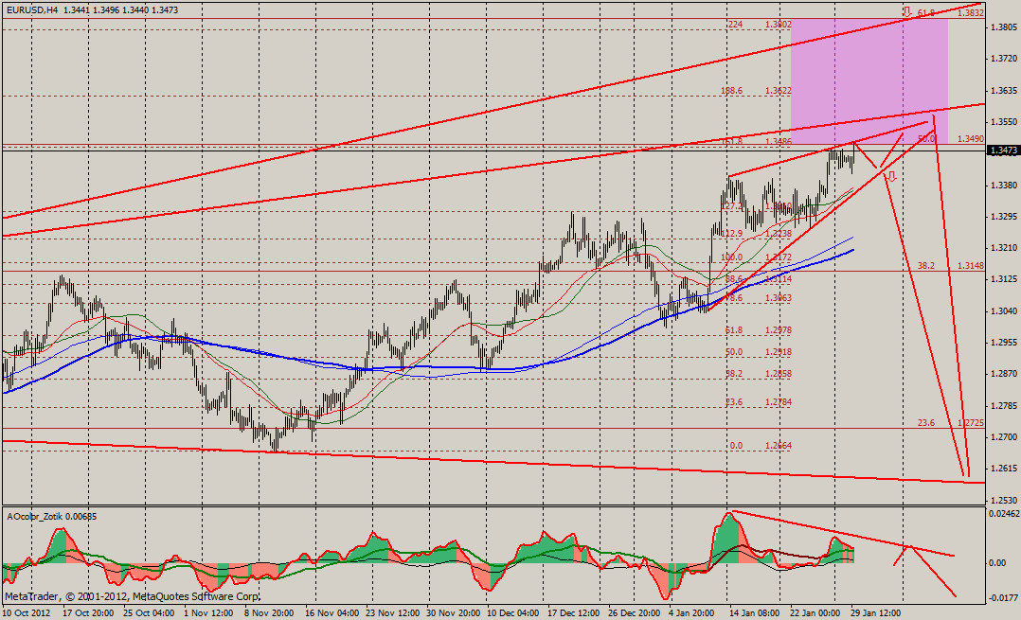The height and width of the screenshot is (620, 1021).
Task: Click the 25 Oct 04:00 time label
Action: [149, 612]
